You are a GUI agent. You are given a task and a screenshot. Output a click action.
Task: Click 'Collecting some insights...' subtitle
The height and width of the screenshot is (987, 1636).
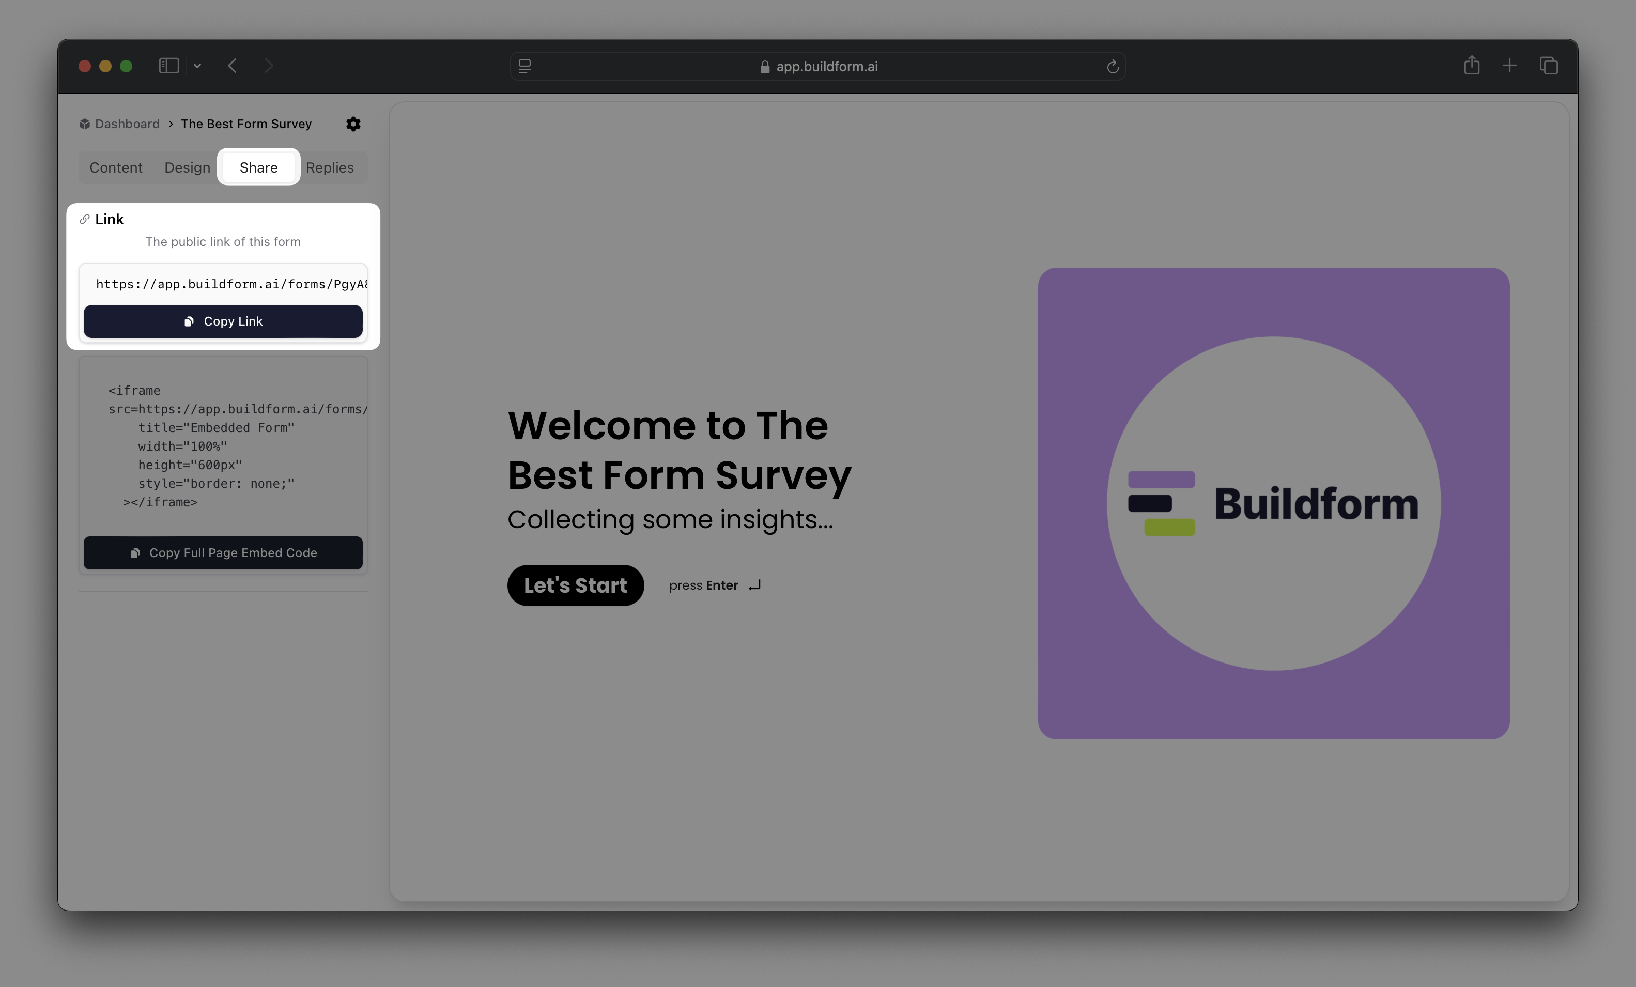[x=670, y=519]
